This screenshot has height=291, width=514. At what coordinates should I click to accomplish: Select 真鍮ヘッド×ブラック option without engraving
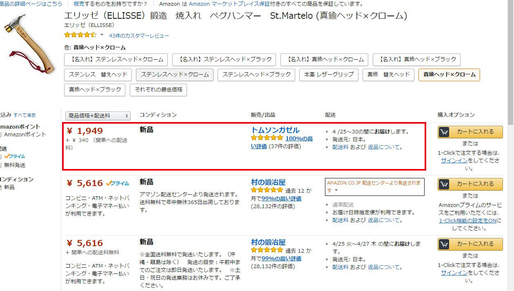click(95, 90)
